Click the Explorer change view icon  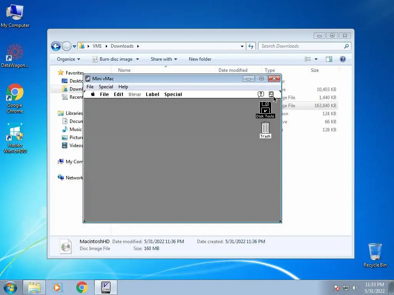(308, 59)
